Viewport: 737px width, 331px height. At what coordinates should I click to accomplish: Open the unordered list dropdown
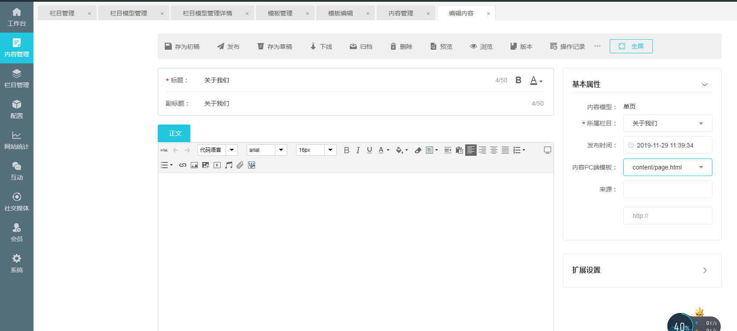(167, 165)
